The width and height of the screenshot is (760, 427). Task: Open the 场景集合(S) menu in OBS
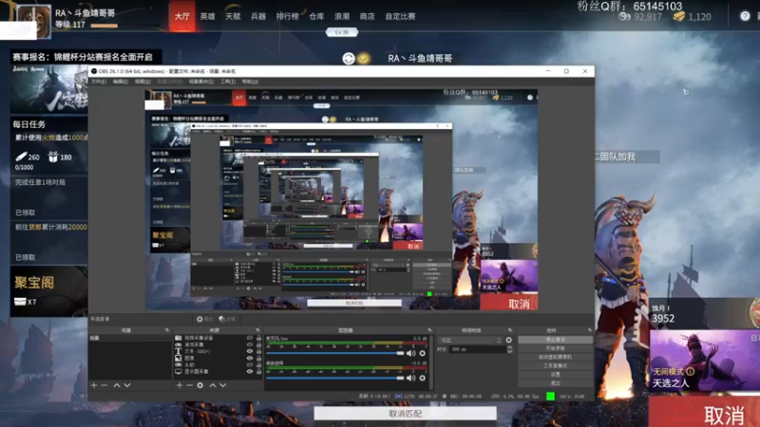[200, 82]
